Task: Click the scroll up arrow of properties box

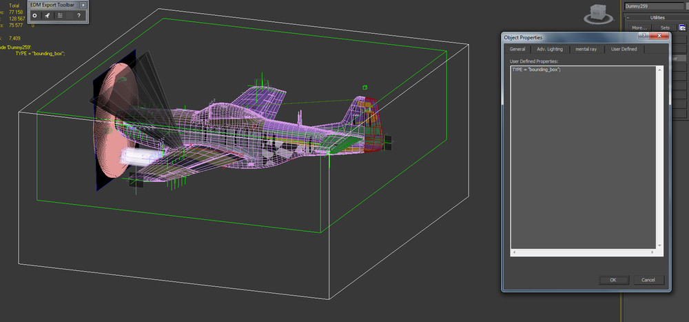Action: point(660,70)
